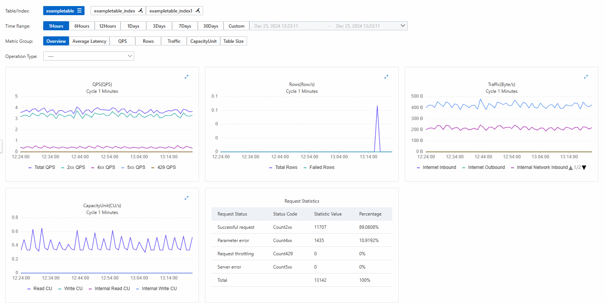Go to previous Traffic legend page arrow

click(571, 168)
